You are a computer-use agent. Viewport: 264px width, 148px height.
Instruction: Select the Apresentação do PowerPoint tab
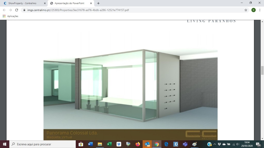pyautogui.click(x=70, y=3)
